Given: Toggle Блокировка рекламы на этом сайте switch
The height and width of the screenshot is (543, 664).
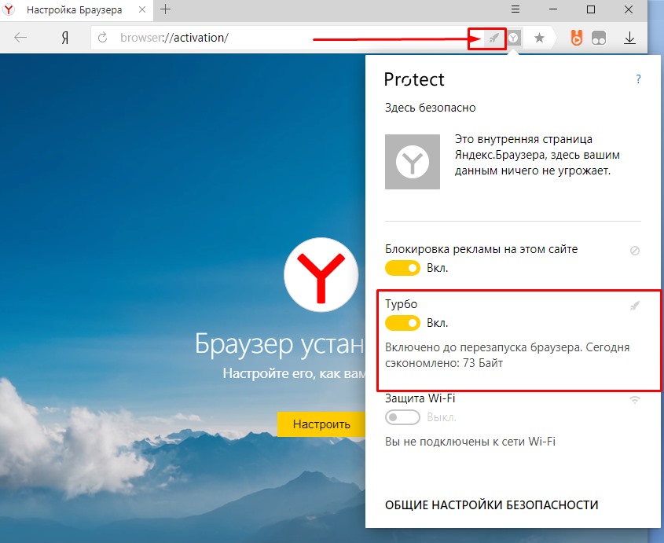Looking at the screenshot, I should coord(402,268).
